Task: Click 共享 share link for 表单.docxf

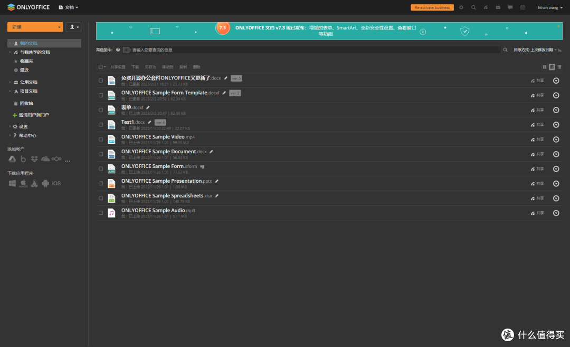Action: point(537,110)
